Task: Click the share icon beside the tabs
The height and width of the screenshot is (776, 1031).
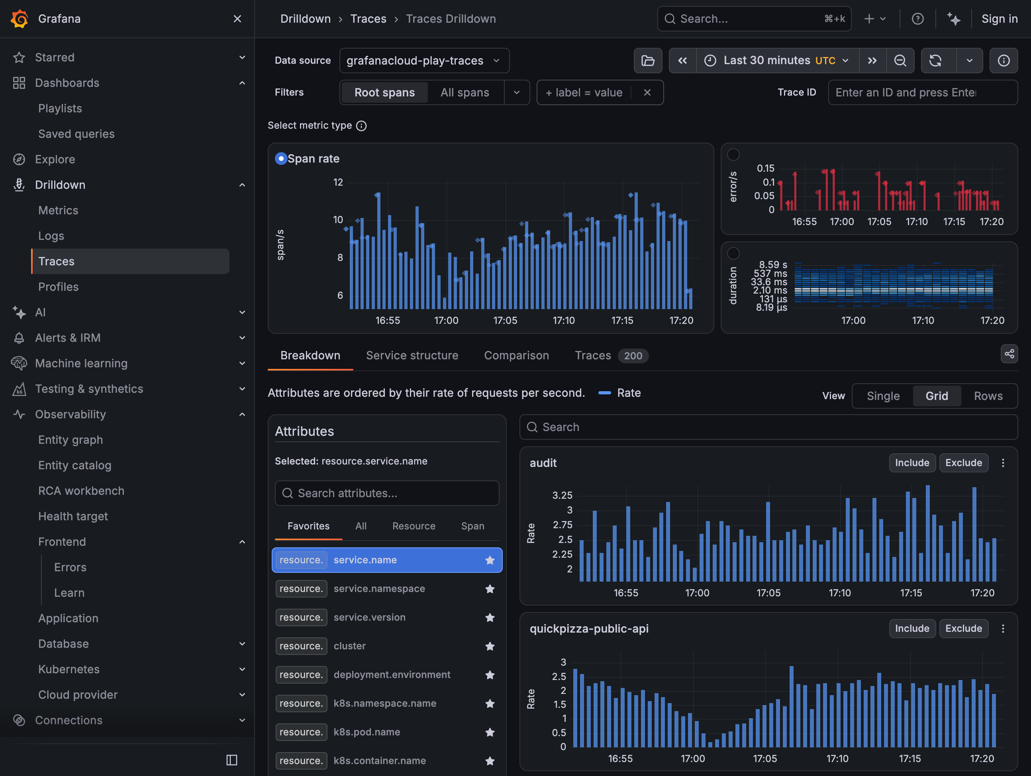Action: point(1009,354)
